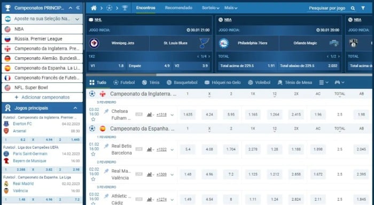Pin the Real Madrid Valência match row
Screen dimensions: 374x205
click(x=106, y=171)
